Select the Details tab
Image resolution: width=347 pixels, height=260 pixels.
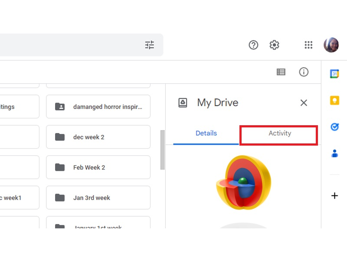[x=206, y=133]
